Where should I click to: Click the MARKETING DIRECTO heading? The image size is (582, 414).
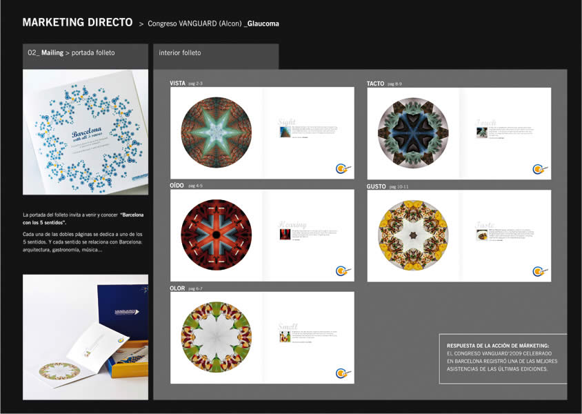point(77,22)
